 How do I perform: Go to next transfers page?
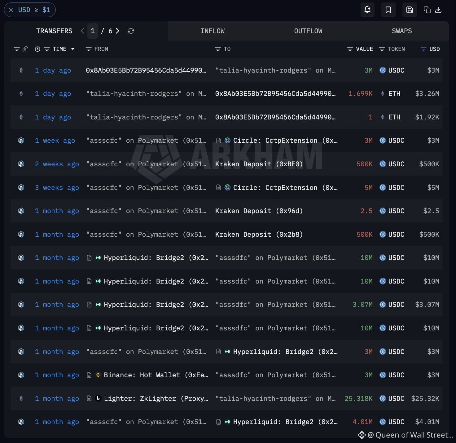(x=117, y=31)
